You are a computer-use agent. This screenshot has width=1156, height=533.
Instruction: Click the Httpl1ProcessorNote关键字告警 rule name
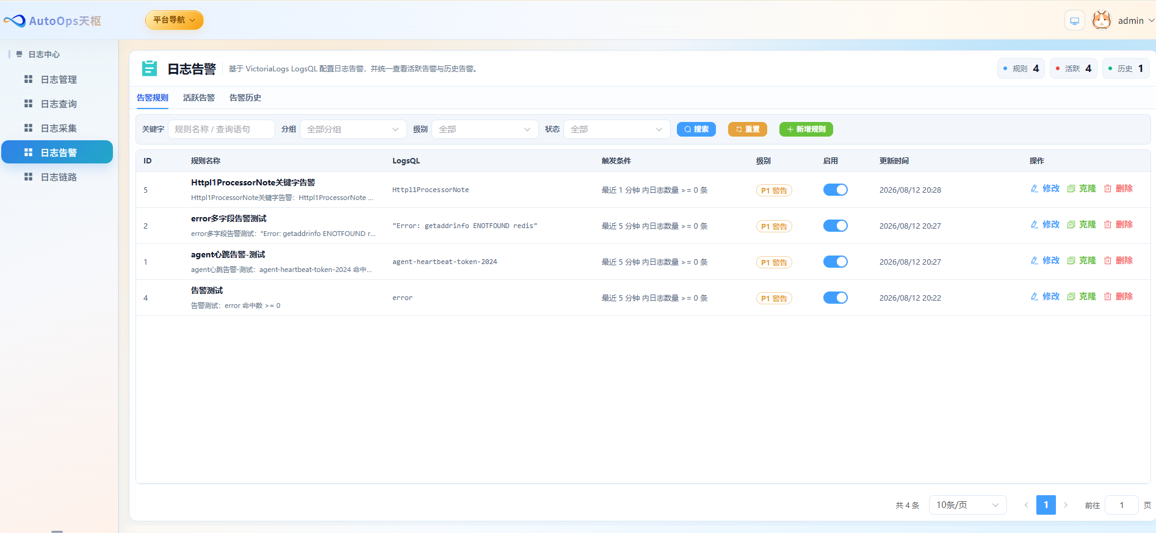[x=253, y=182]
